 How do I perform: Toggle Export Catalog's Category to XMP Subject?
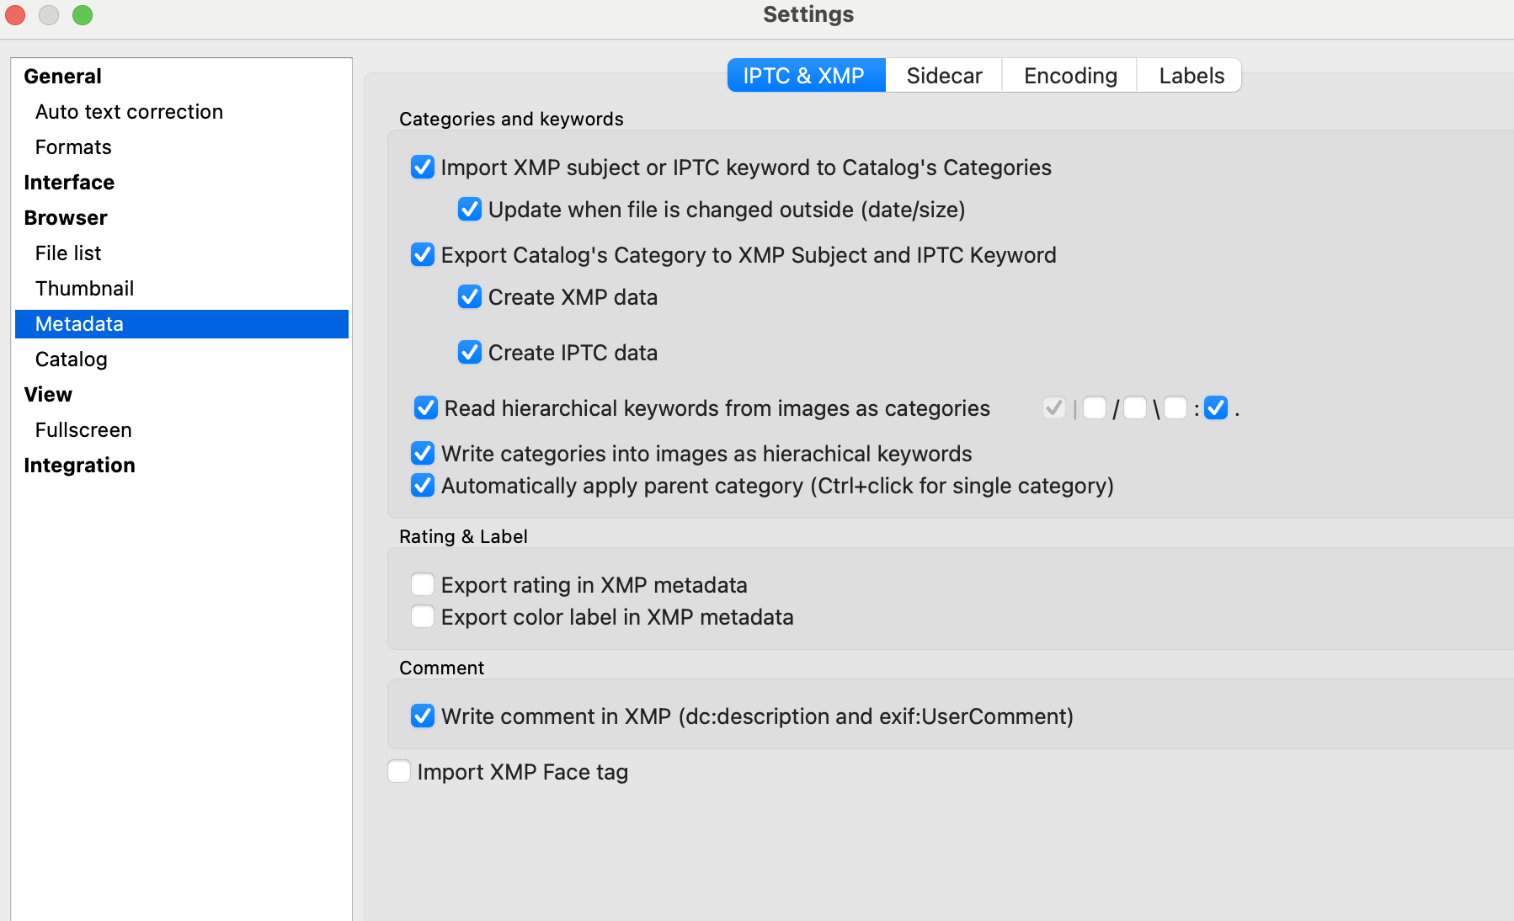coord(423,255)
